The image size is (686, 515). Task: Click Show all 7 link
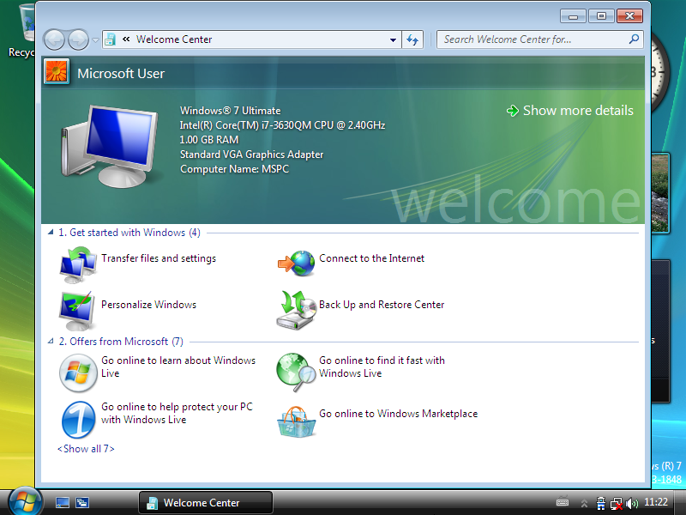click(86, 449)
